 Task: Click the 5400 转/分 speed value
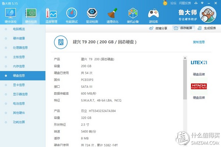[x=88, y=132]
